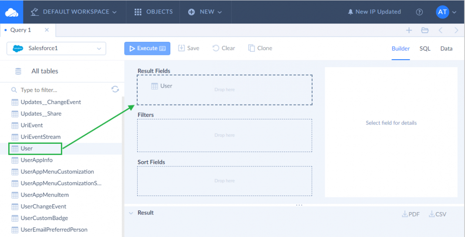Click the previous tab arrow icon
The height and width of the screenshot is (237, 465).
click(x=441, y=30)
